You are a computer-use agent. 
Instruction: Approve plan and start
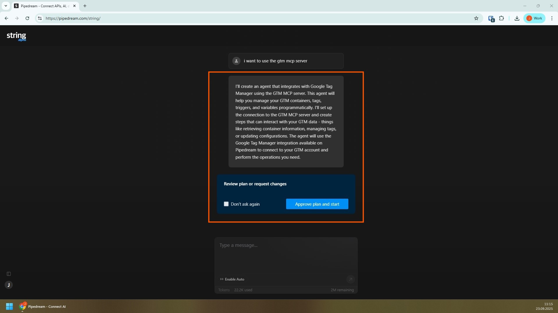tap(317, 204)
